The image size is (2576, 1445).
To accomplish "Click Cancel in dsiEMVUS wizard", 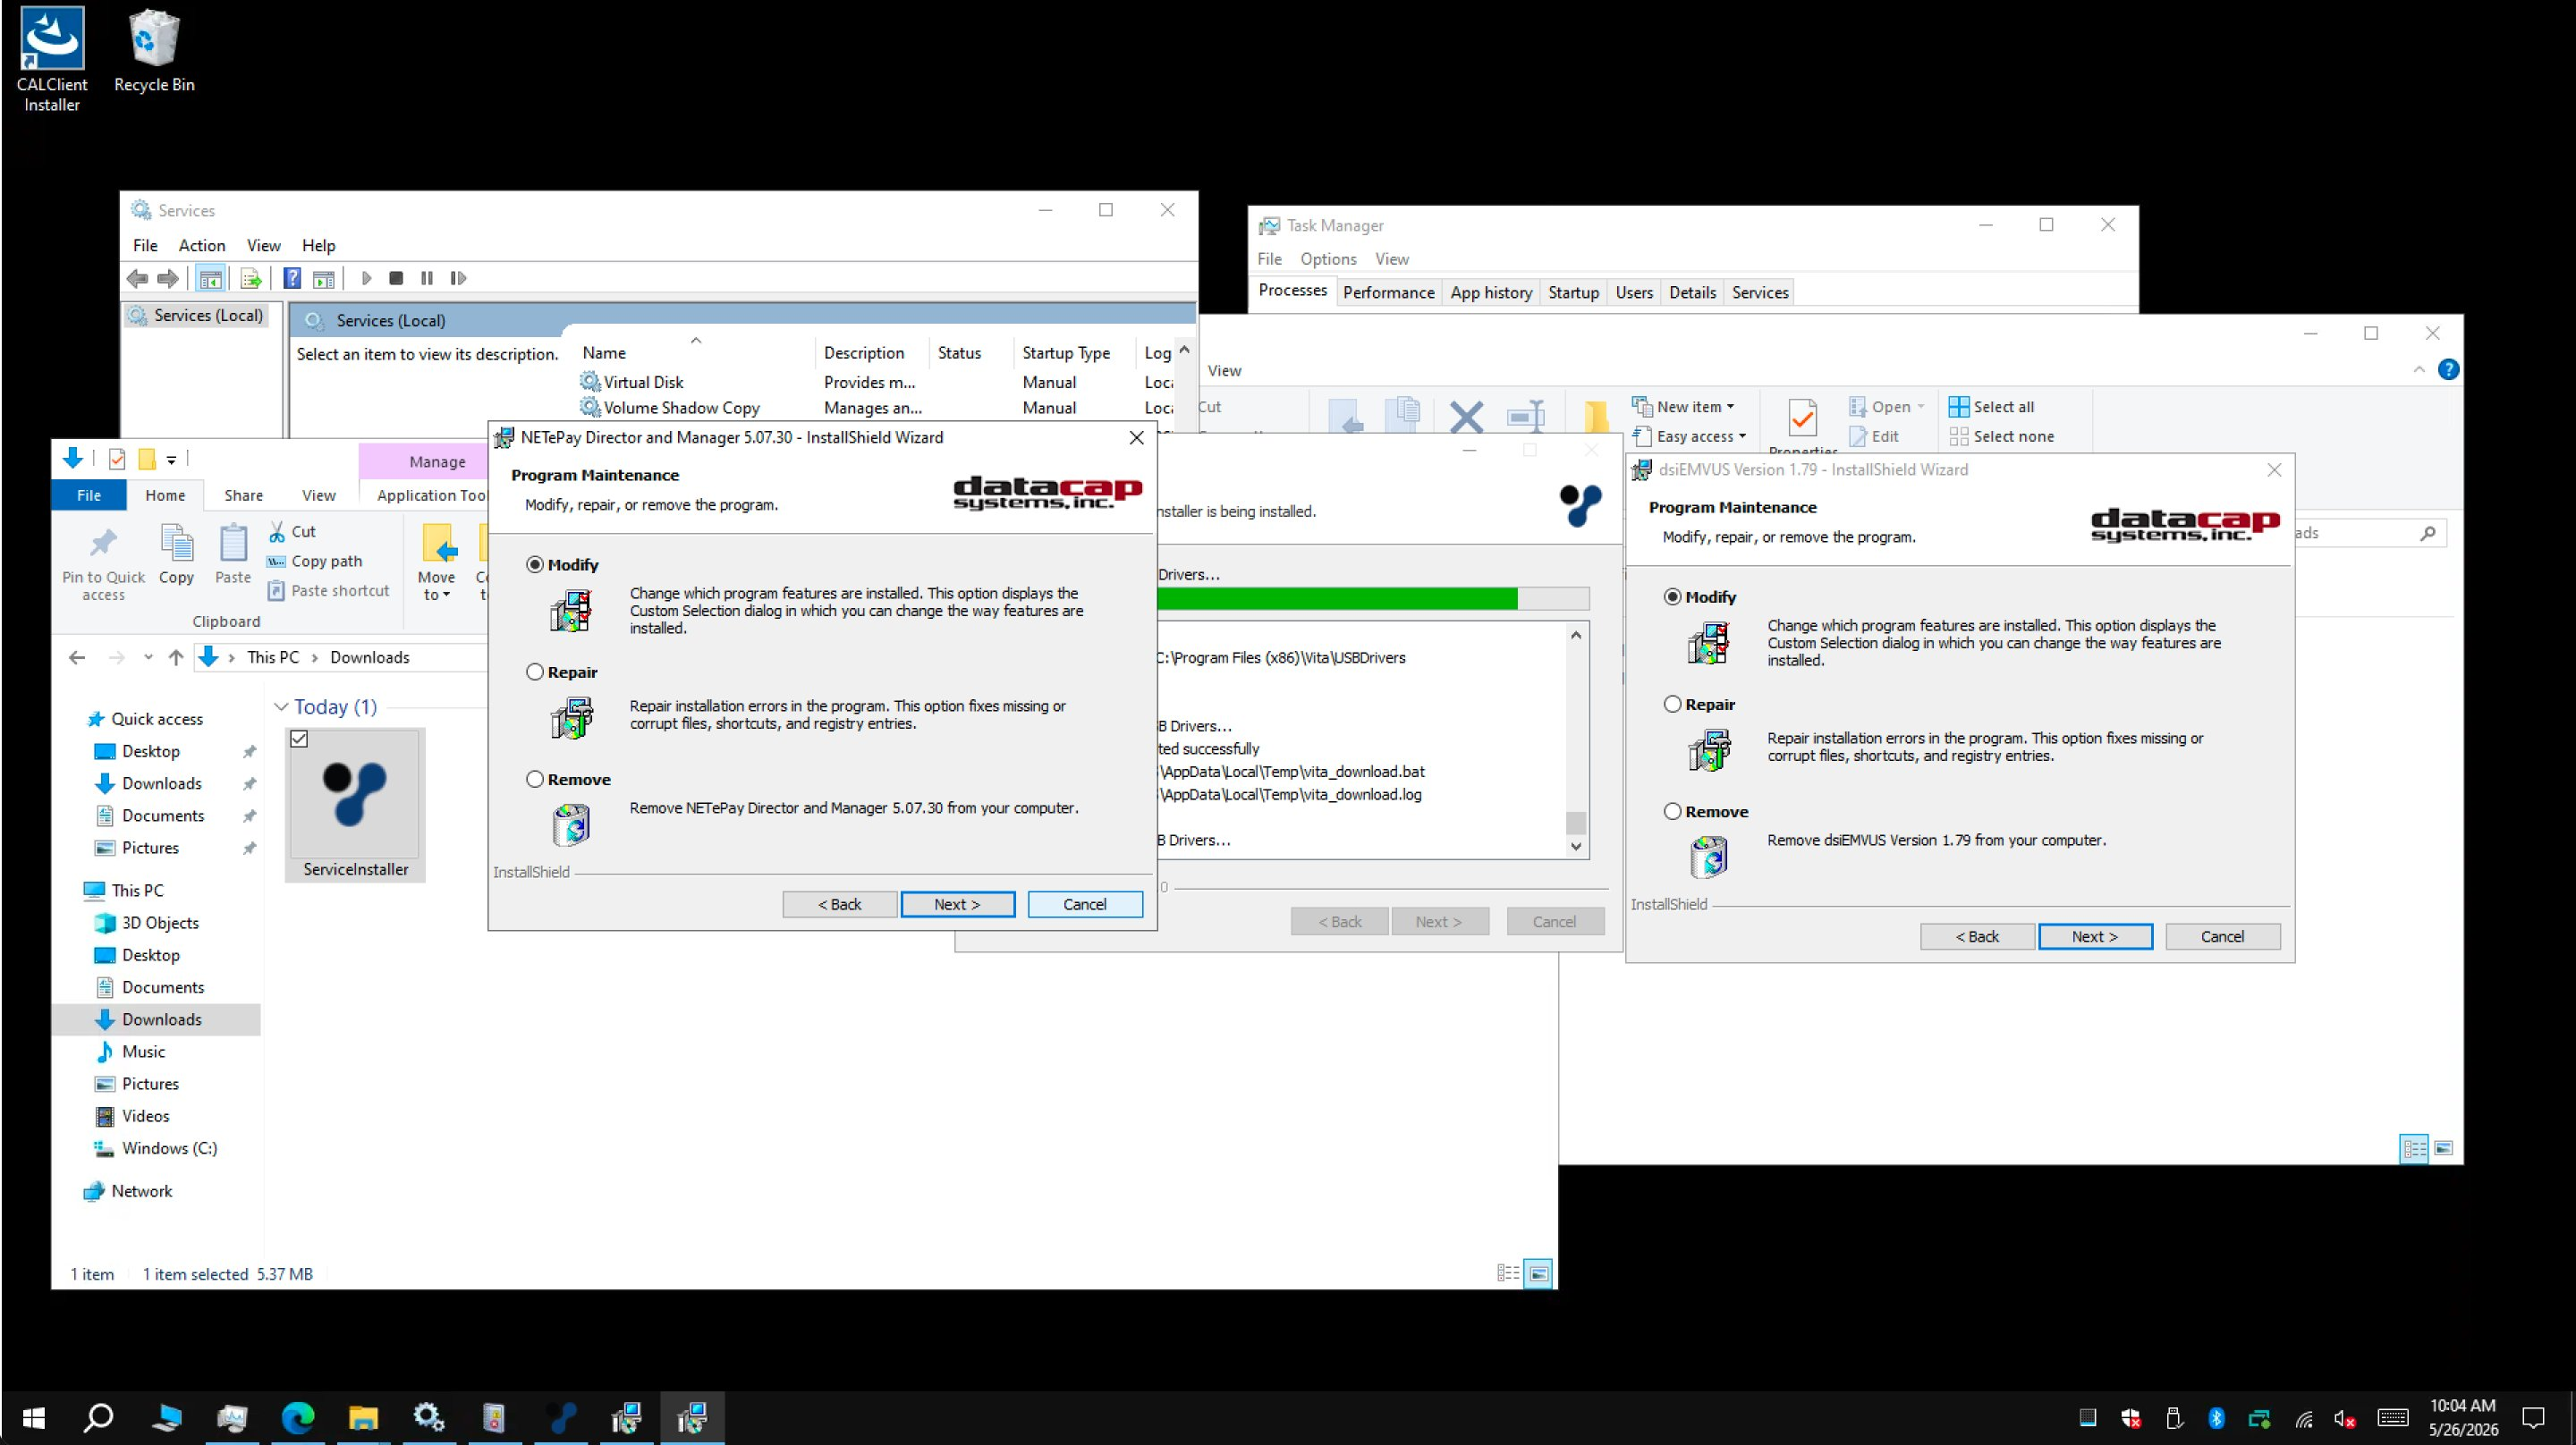I will pyautogui.click(x=2222, y=936).
